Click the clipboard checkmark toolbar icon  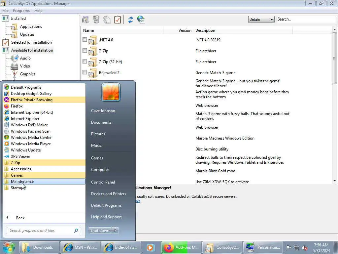pos(118,20)
